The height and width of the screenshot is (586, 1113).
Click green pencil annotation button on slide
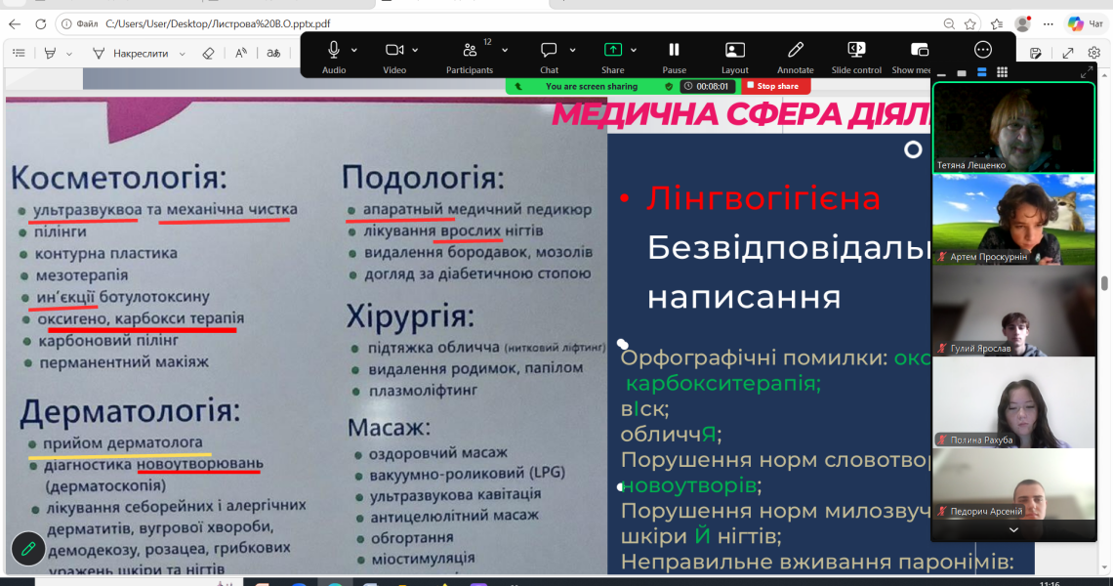28,549
